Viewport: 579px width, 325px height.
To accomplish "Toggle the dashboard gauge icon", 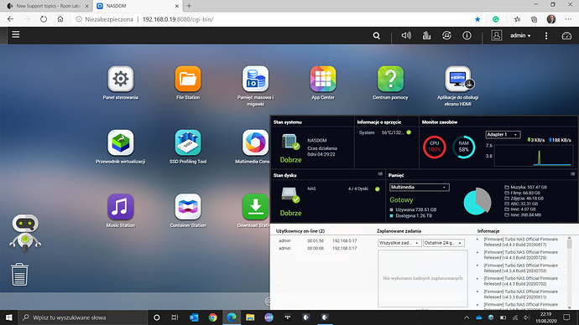I will (x=566, y=36).
